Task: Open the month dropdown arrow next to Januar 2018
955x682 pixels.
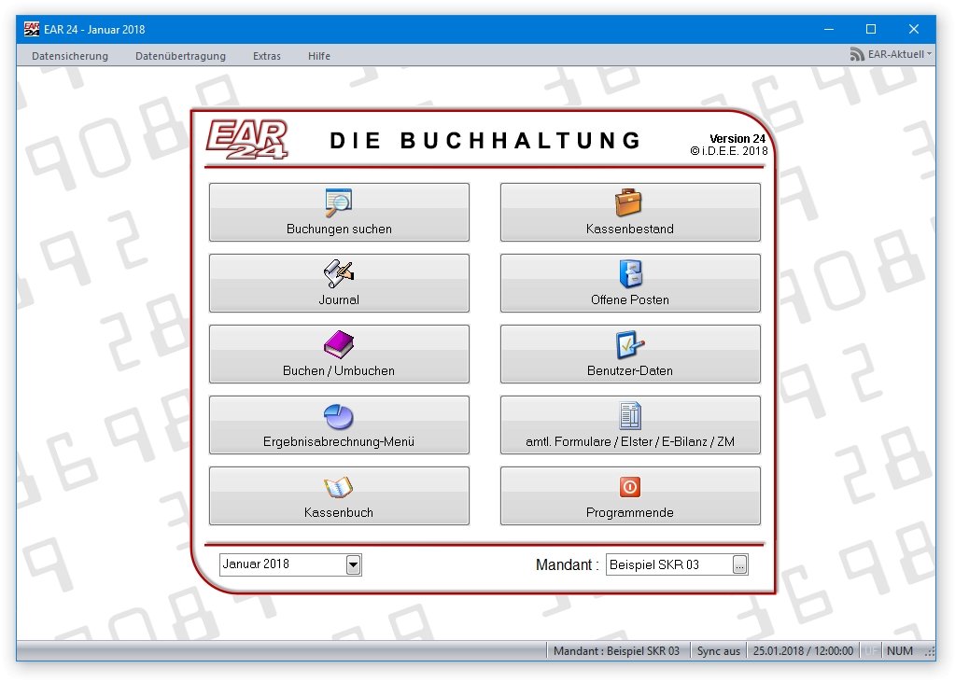Action: pyautogui.click(x=353, y=565)
